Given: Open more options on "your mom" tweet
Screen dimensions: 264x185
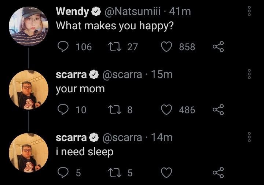Looking at the screenshot, I should [249, 74].
